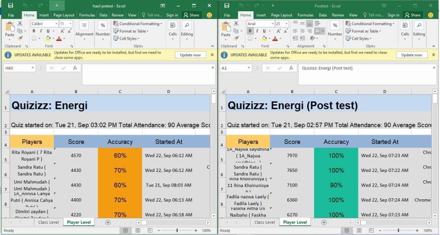Expand Format as Table in Posttest window

(363, 31)
